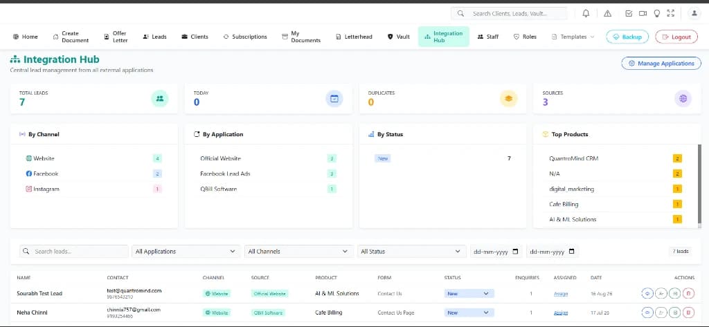Click the Duplicates layers icon

pos(509,98)
